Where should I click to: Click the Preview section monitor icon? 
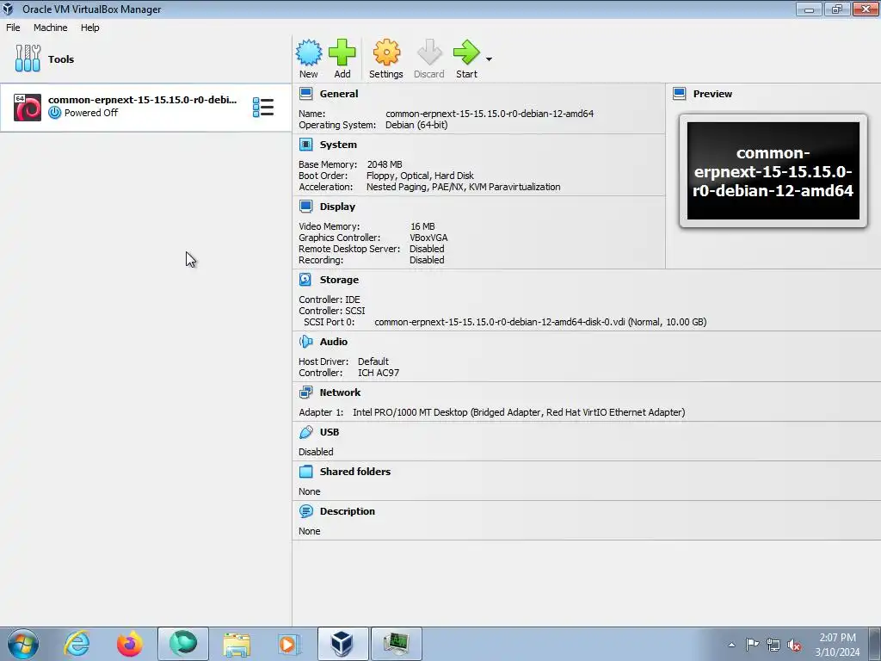680,93
